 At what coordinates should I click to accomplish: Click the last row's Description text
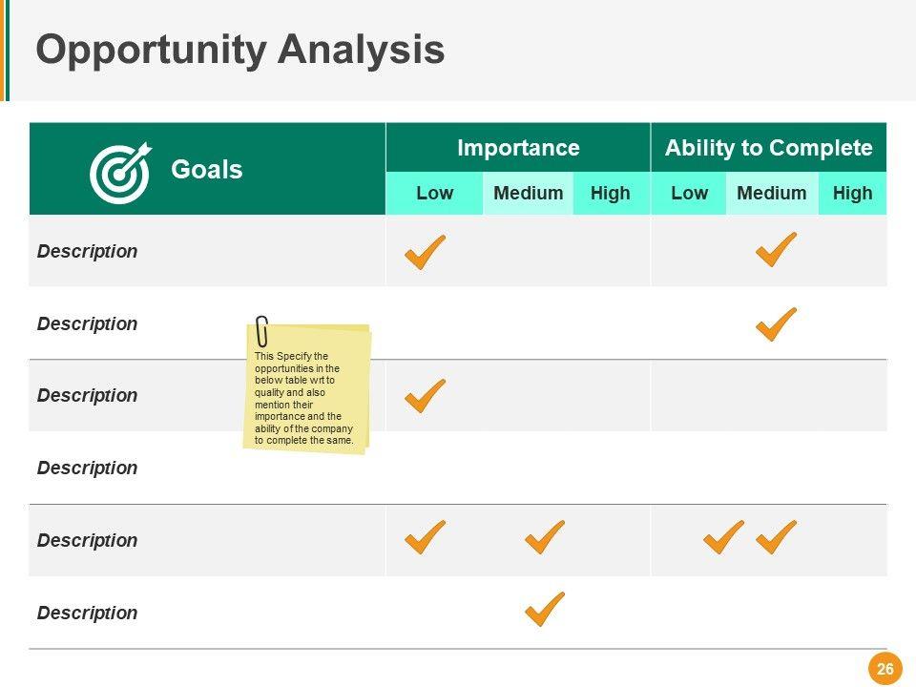click(x=87, y=613)
